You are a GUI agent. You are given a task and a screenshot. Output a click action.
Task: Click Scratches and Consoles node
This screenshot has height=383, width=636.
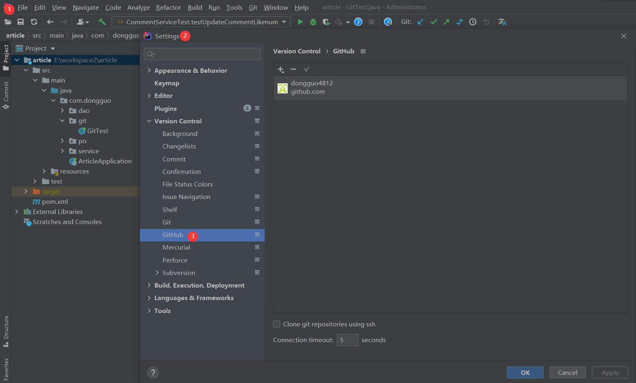[67, 222]
